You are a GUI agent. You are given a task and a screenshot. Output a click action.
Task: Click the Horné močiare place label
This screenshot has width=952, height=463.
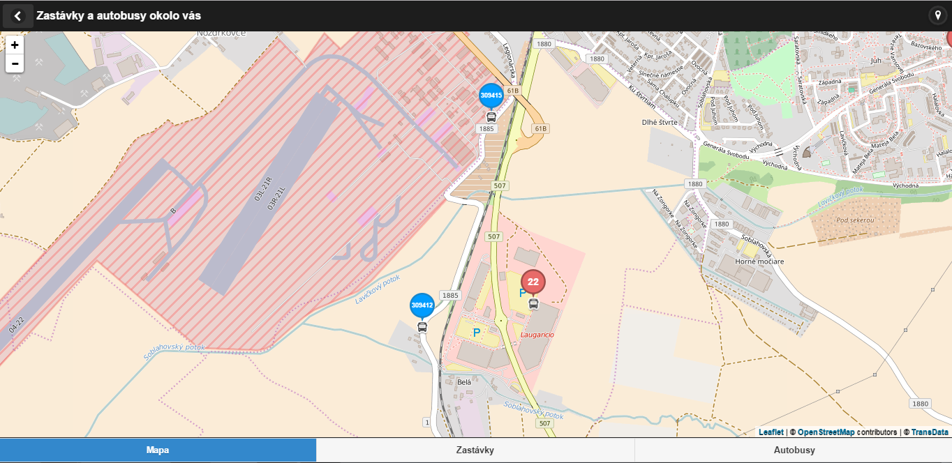[x=759, y=261]
